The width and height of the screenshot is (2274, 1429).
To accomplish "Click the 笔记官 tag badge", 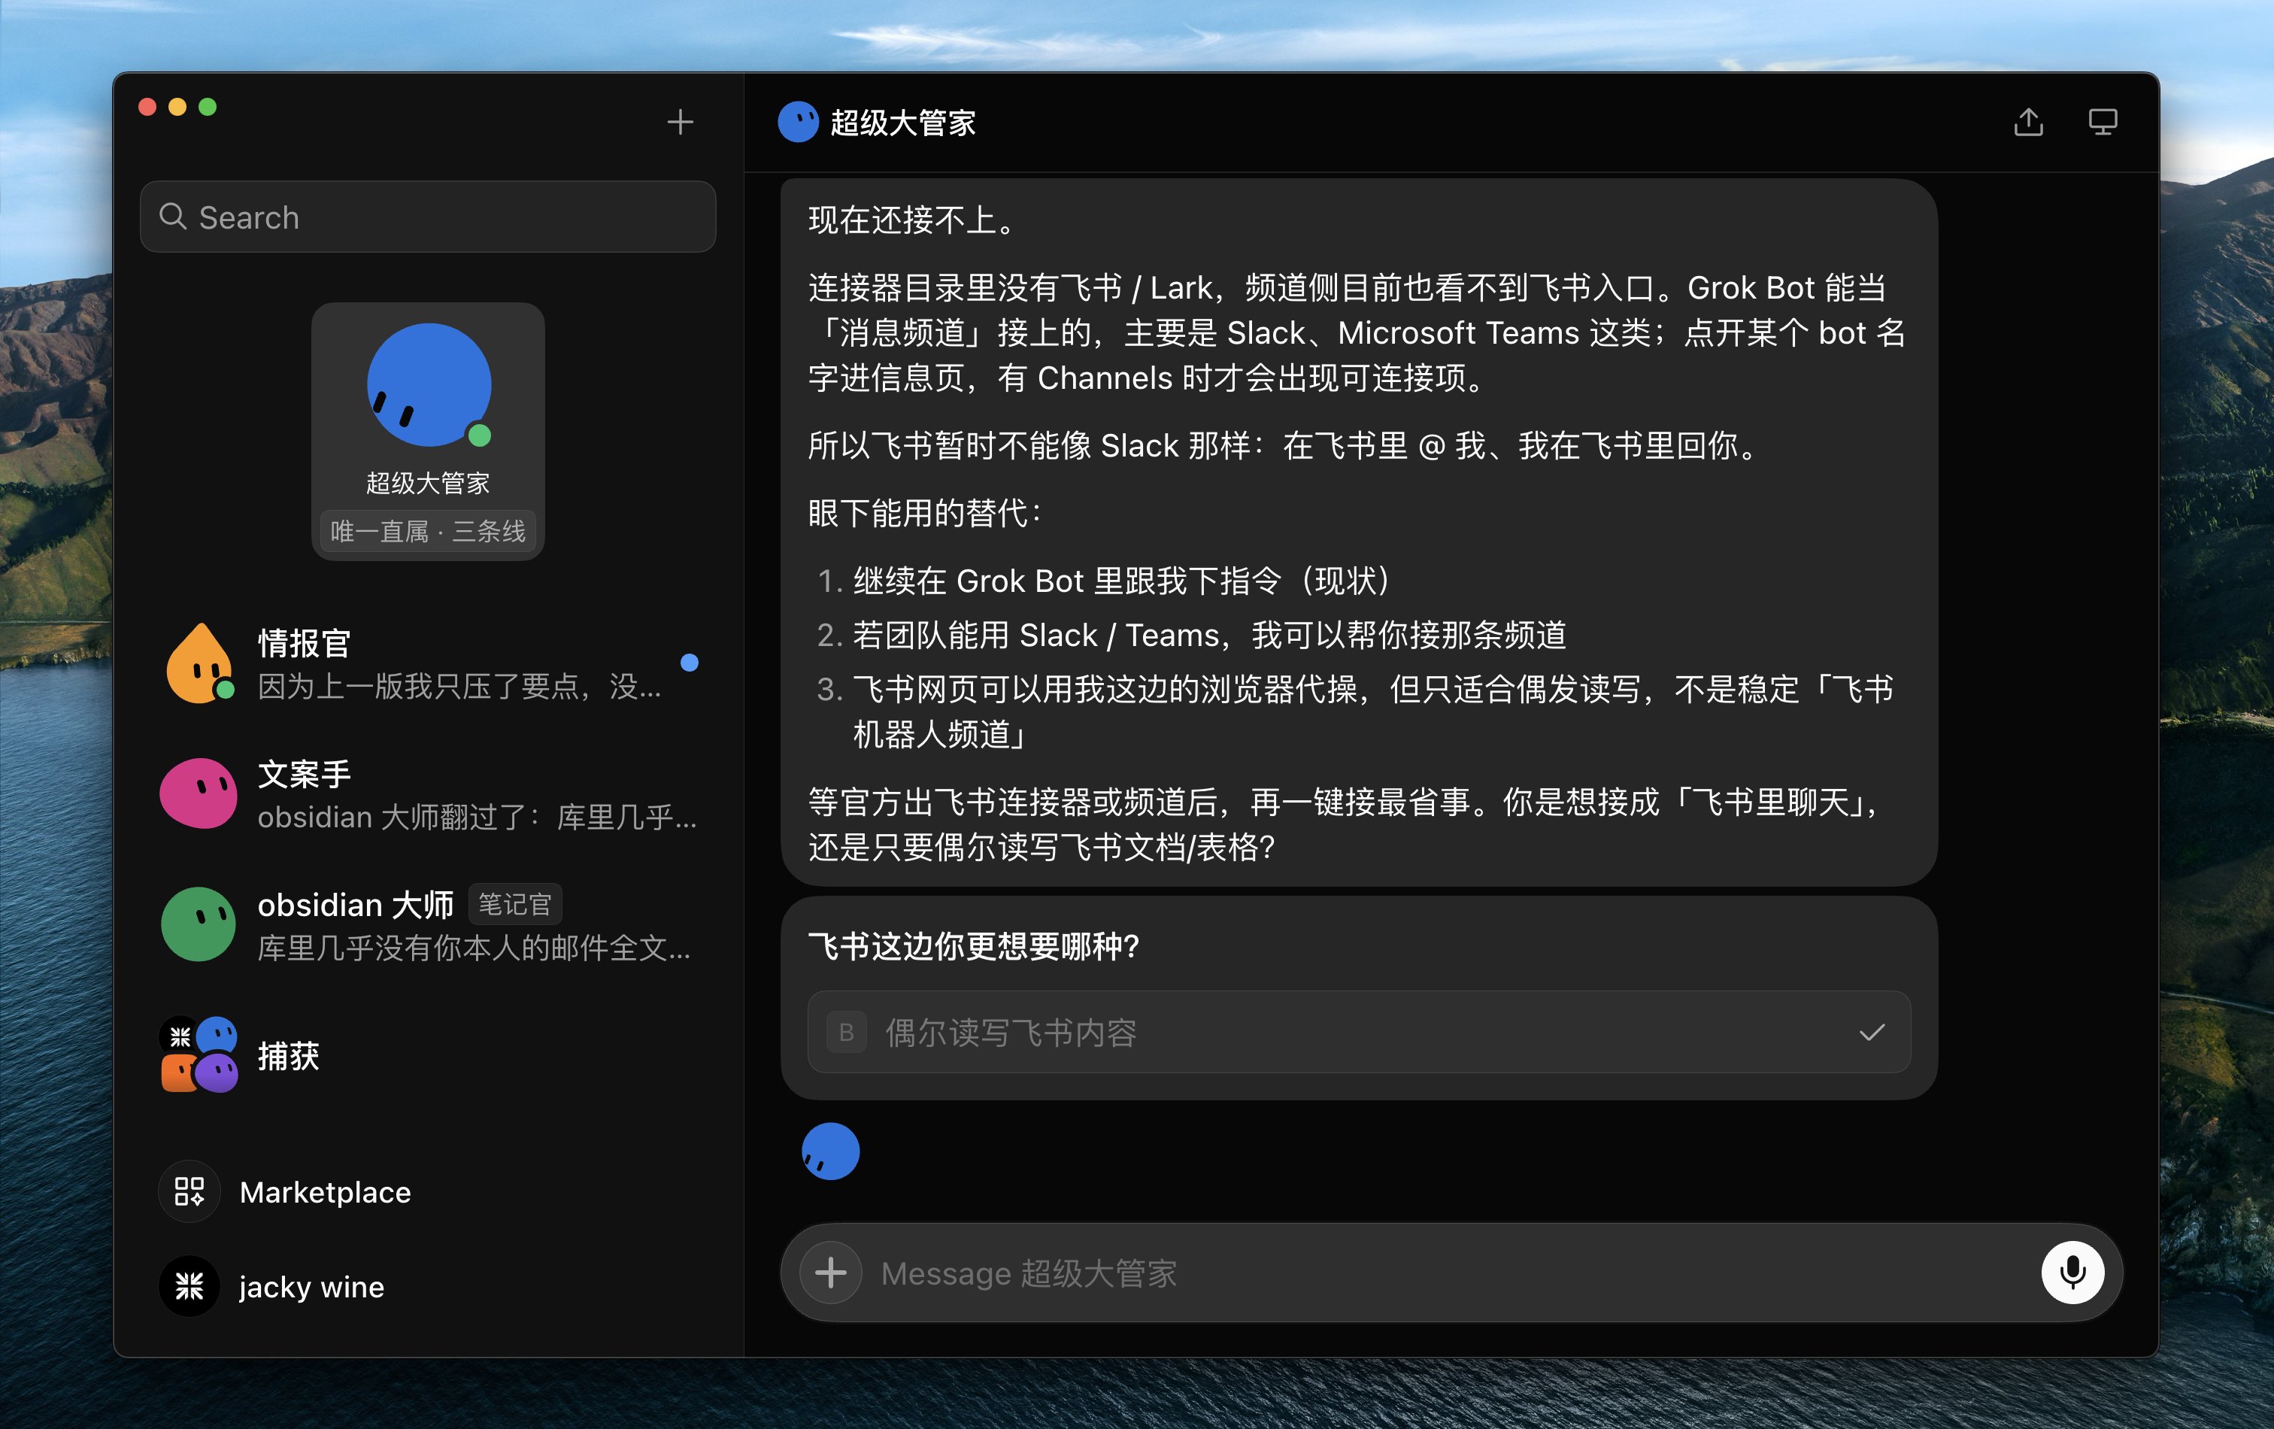I will click(x=514, y=904).
